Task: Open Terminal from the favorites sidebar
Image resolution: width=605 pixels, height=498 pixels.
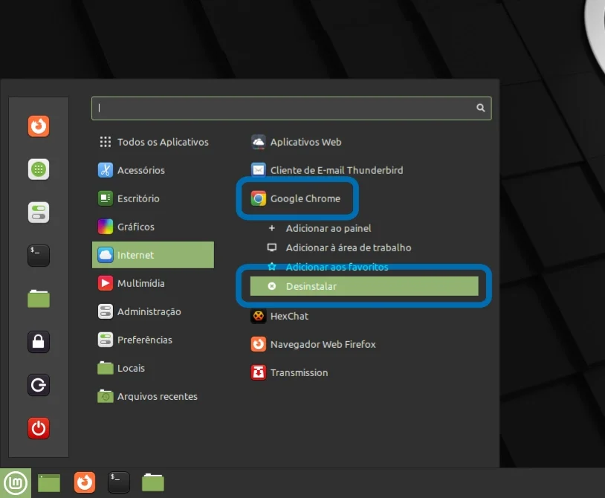Action: click(x=39, y=256)
